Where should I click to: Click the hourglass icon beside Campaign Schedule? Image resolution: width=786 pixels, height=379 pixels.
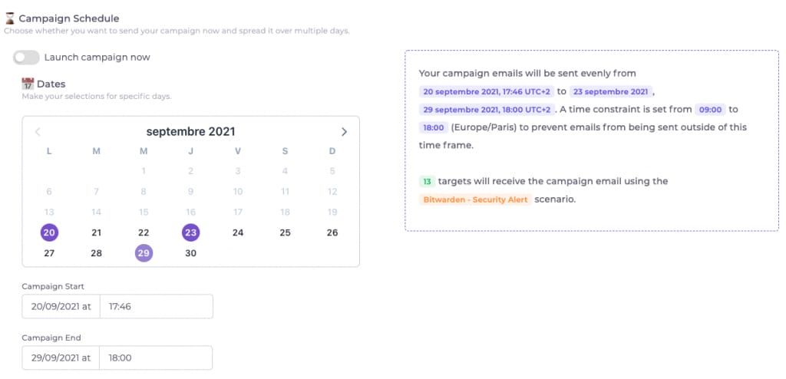pos(9,17)
